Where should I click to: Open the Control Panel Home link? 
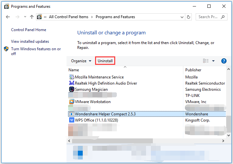pyautogui.click(x=29, y=30)
